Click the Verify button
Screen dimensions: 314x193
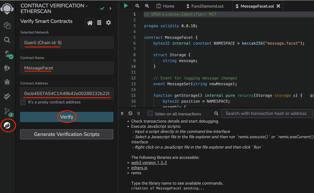(x=67, y=117)
